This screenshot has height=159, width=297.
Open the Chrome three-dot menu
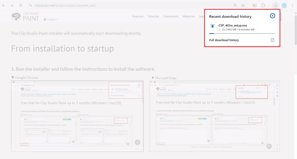click(292, 5)
